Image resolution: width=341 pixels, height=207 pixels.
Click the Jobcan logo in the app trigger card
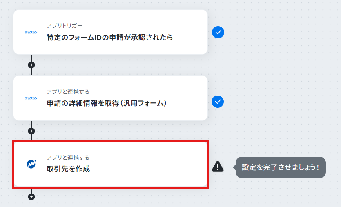31,32
